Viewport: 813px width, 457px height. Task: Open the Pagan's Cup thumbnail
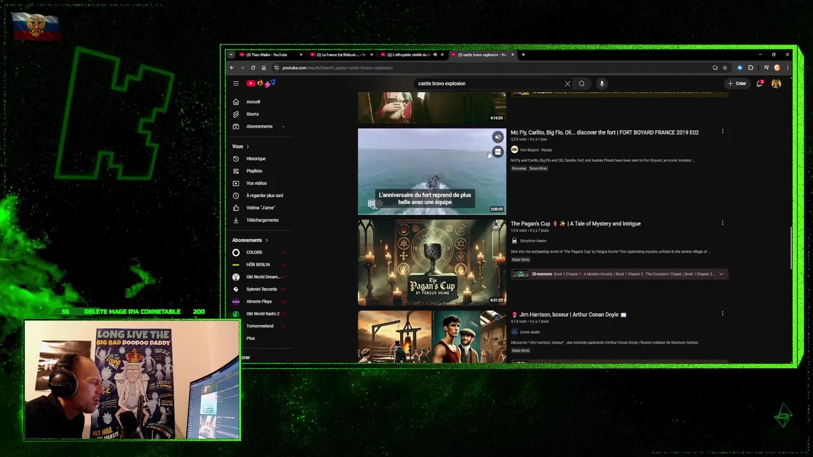432,262
